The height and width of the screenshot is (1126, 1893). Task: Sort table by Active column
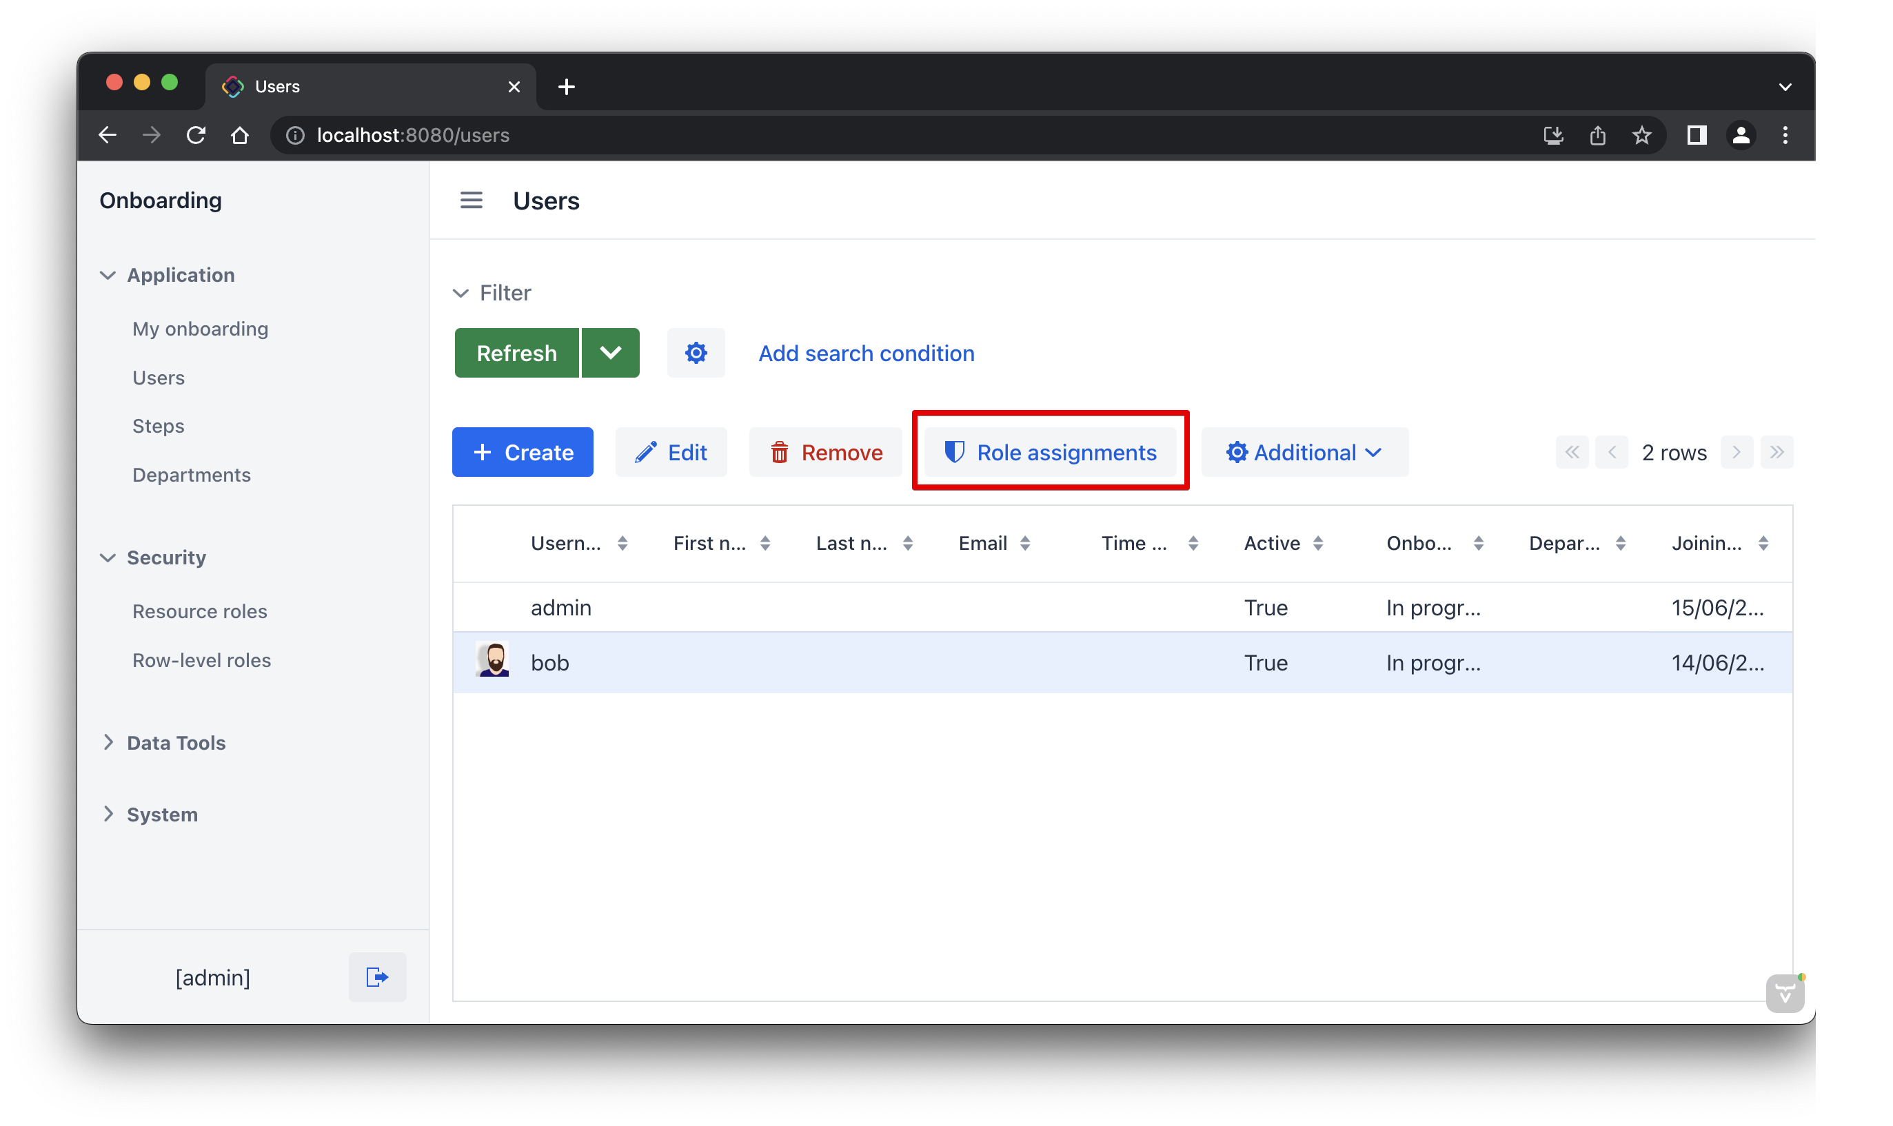tap(1283, 543)
